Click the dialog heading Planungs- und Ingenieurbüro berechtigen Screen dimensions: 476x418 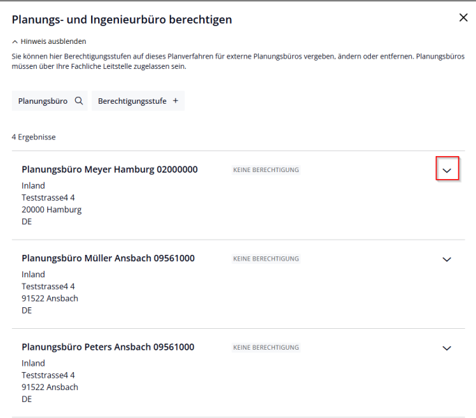(122, 20)
